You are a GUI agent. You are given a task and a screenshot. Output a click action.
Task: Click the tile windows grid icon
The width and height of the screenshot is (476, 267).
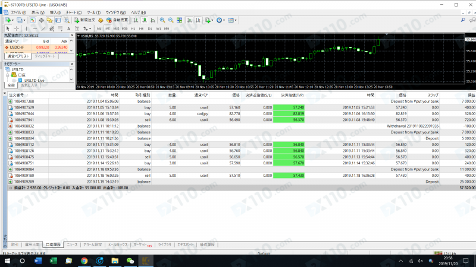point(180,20)
